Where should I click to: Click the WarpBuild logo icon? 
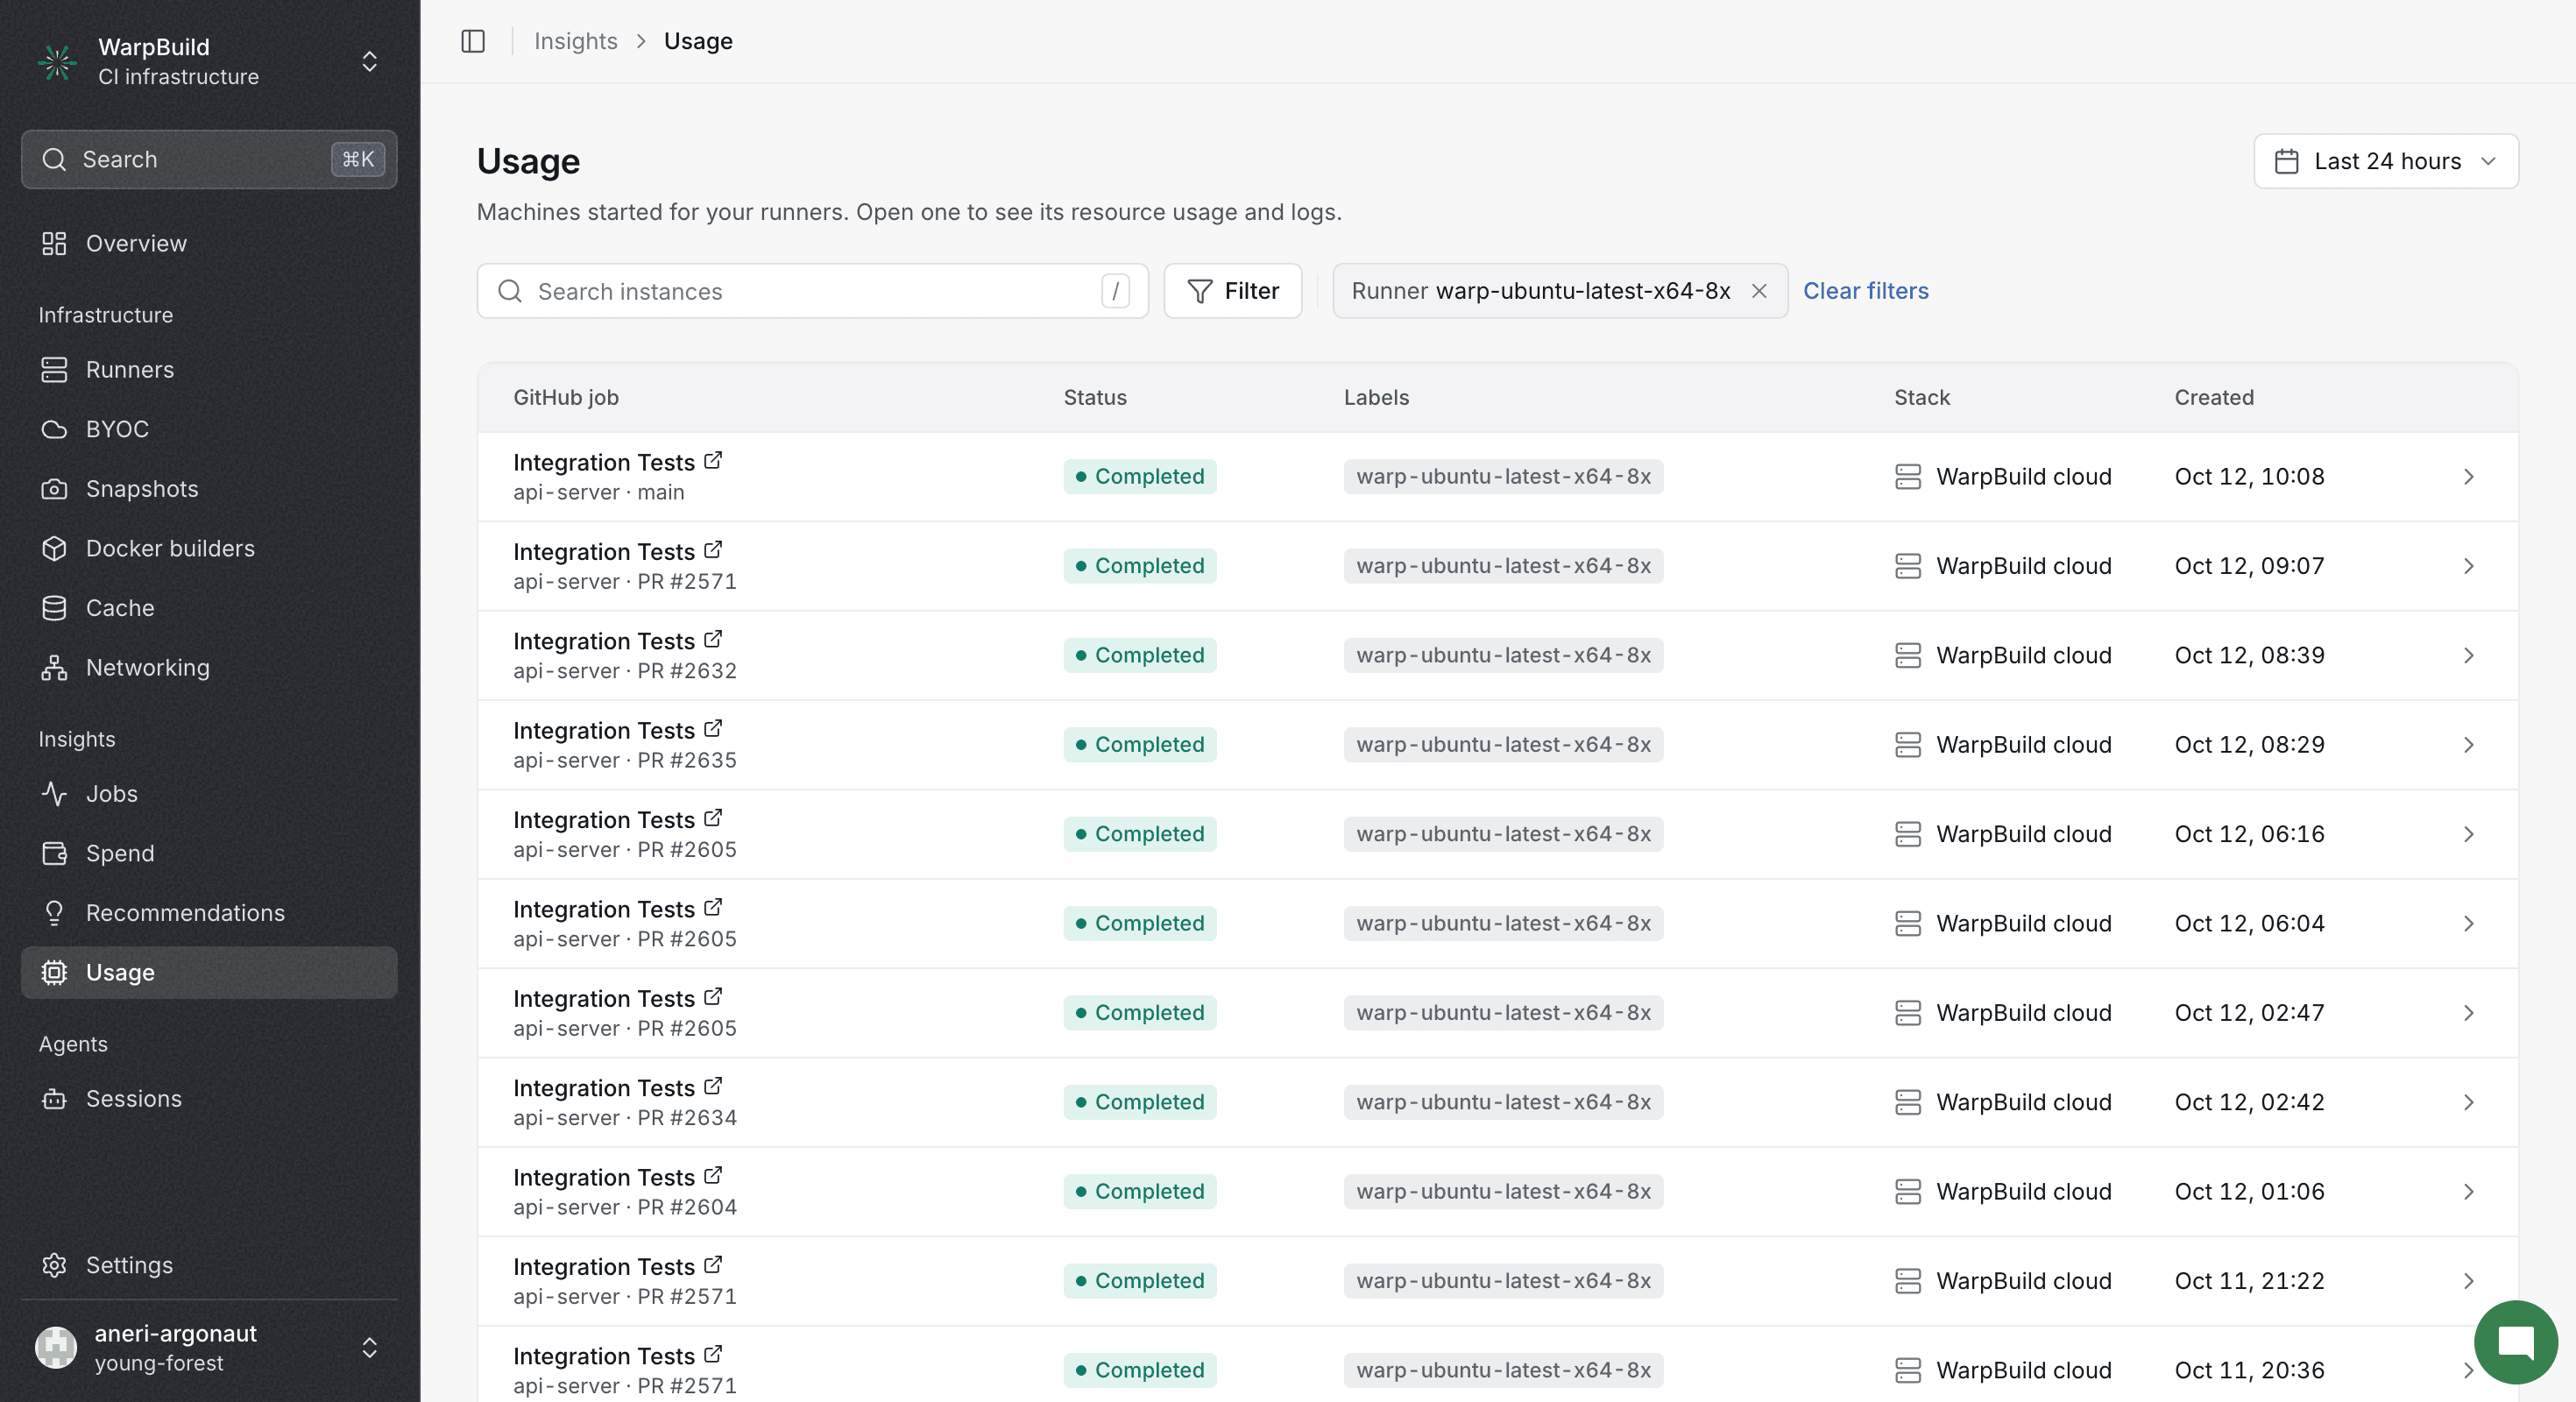click(57, 62)
